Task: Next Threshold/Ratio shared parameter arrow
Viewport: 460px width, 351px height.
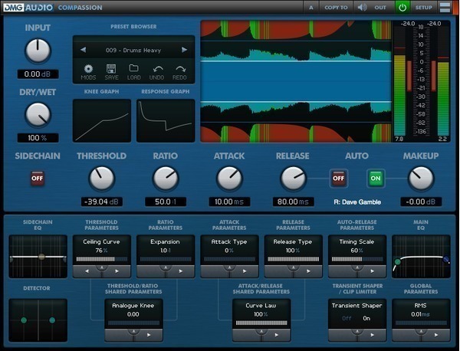Action: 149,335
